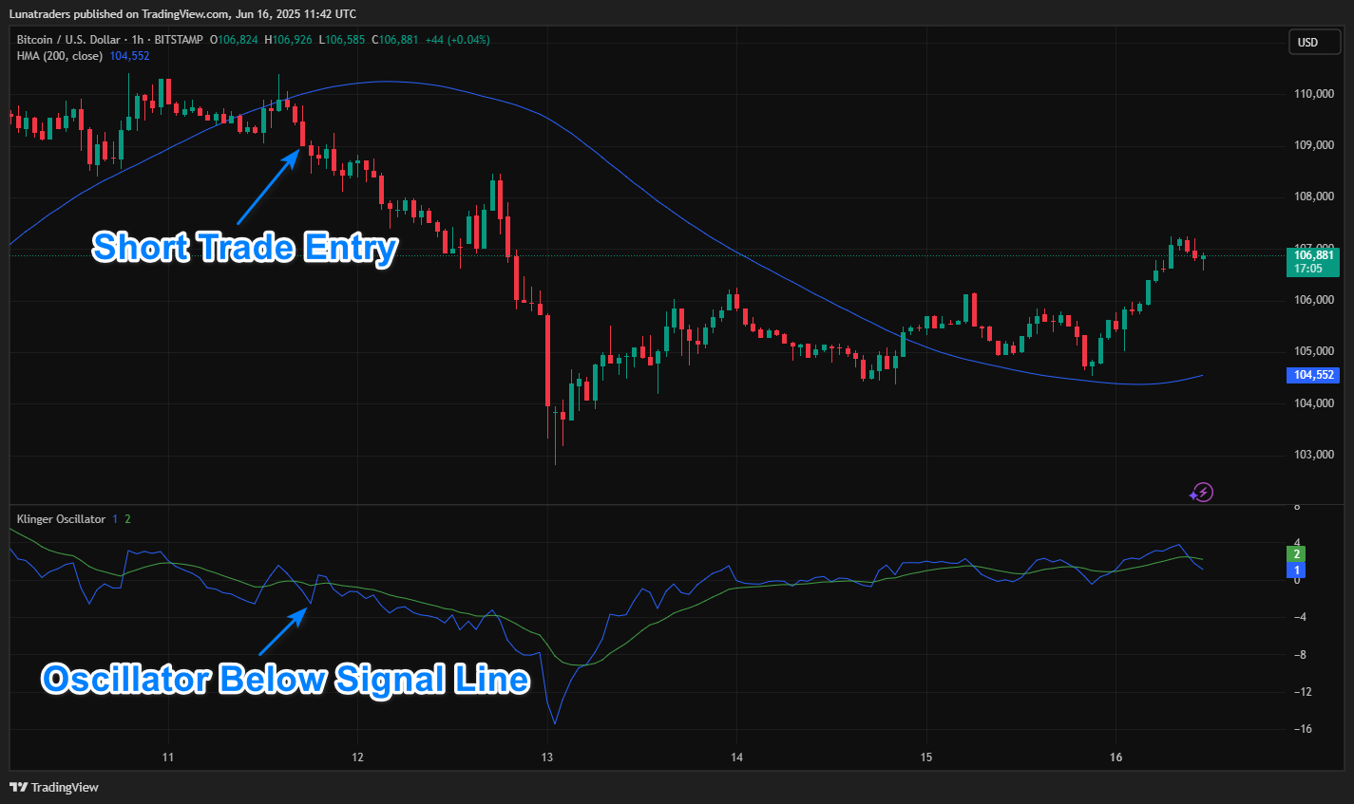The height and width of the screenshot is (804, 1354).
Task: Click the 110,000 level on price axis
Action: [1313, 94]
